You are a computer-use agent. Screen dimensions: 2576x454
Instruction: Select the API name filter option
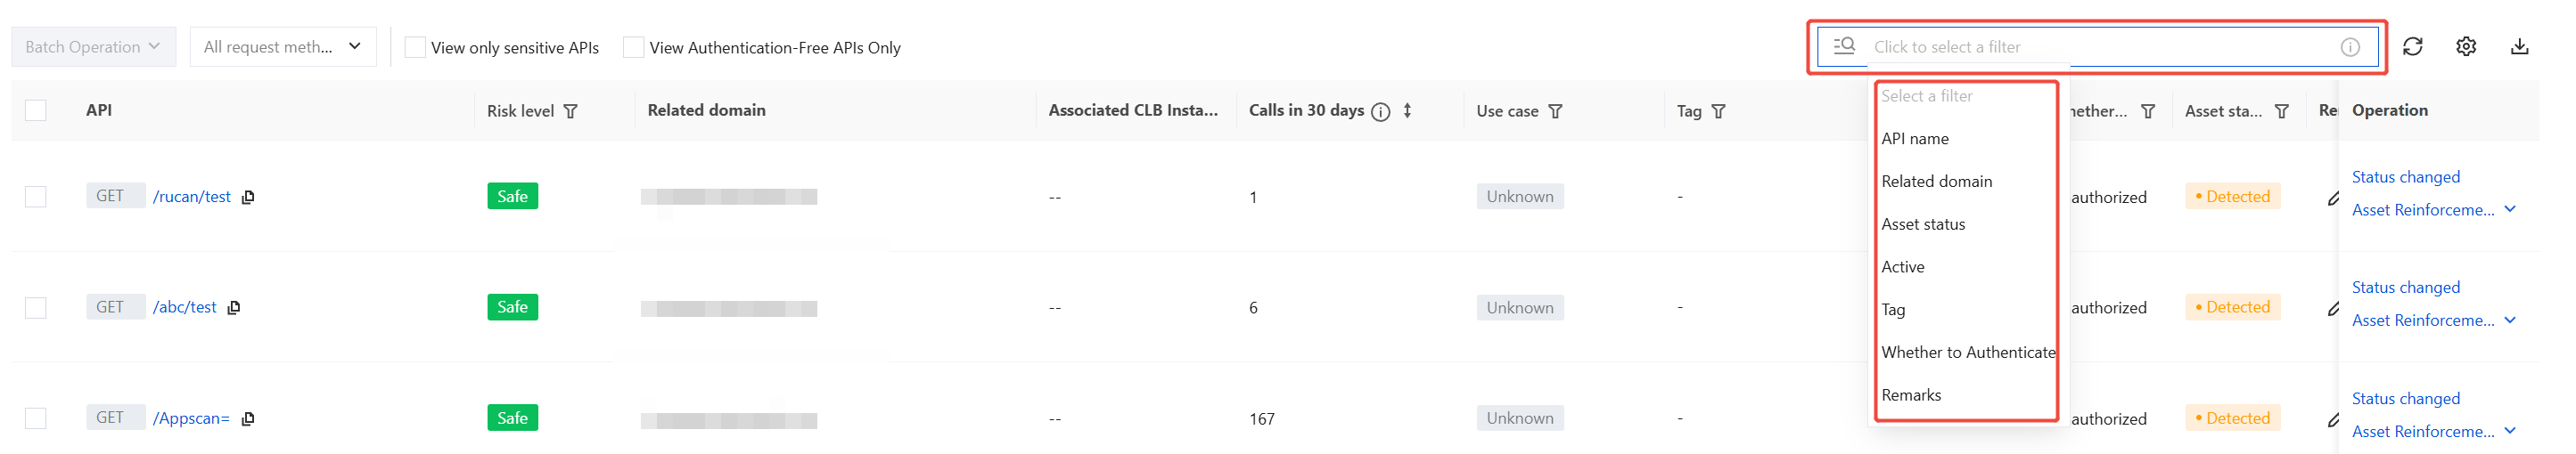pos(1914,139)
